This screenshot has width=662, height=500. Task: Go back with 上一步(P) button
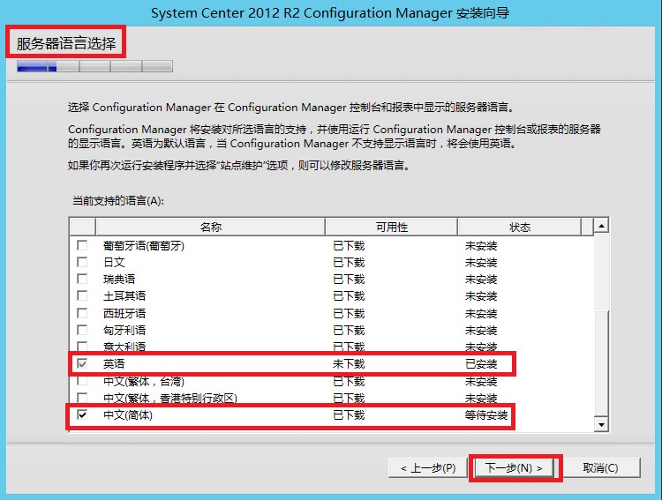(x=428, y=468)
